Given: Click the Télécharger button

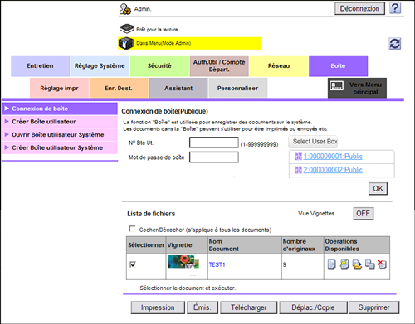Looking at the screenshot, I should pyautogui.click(x=249, y=307).
